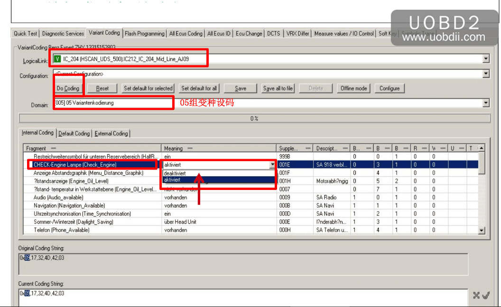501x307 pixels.
Task: Click Save all to file
Action: coord(278,89)
